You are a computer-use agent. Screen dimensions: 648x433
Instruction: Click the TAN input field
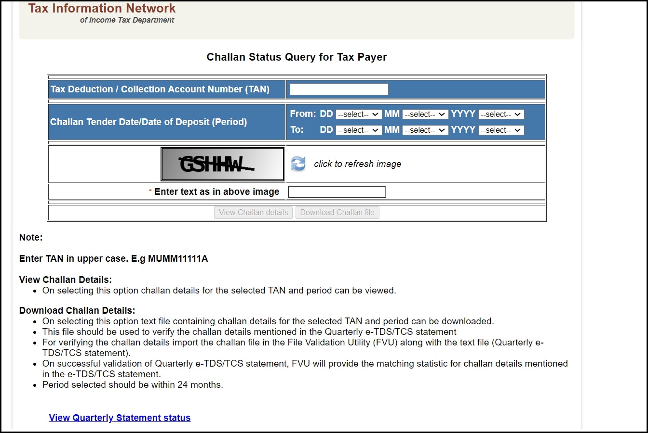click(338, 89)
